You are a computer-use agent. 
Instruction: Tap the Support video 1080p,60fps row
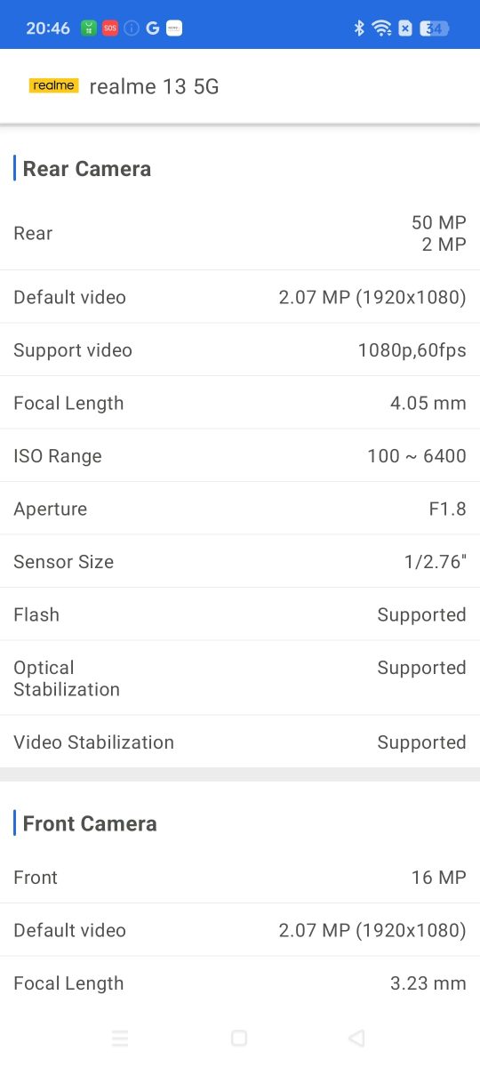coord(240,350)
